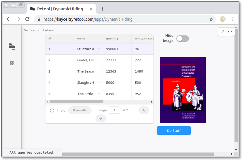Screen dimensions: 242x160
Task: Select the row with id 4
Action: [x=99, y=83]
